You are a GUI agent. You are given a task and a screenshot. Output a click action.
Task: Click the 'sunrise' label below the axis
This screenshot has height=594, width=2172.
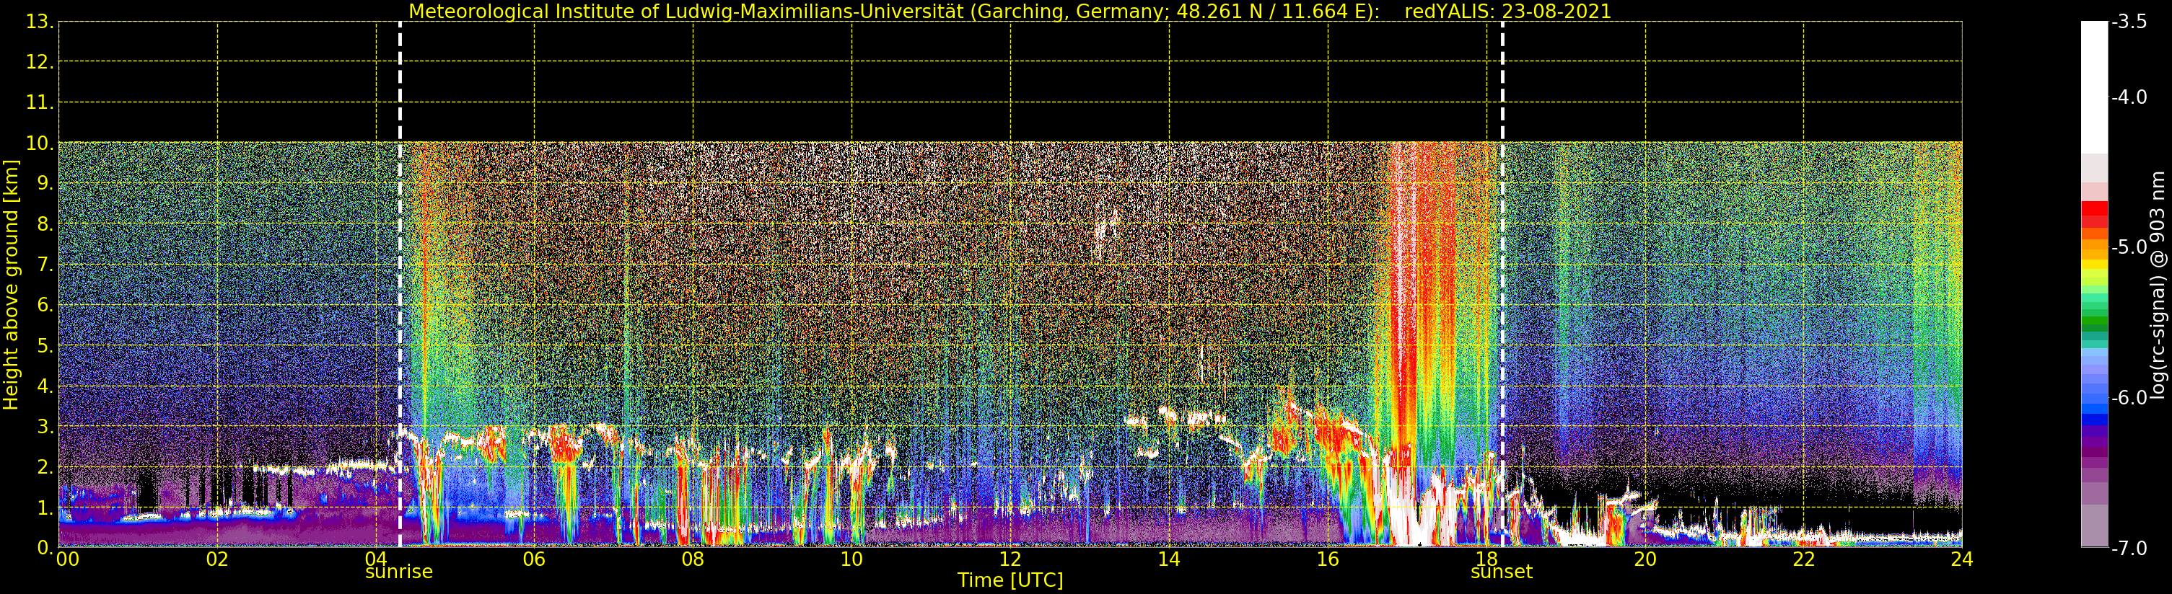399,572
